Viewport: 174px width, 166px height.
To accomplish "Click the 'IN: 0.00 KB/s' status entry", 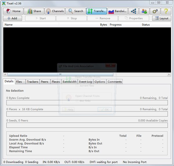I will (51, 162).
